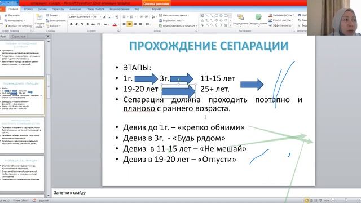Viewport: 361px width, 203px height.
Task: Expand the shapes gallery more arrow
Action: pos(231,25)
